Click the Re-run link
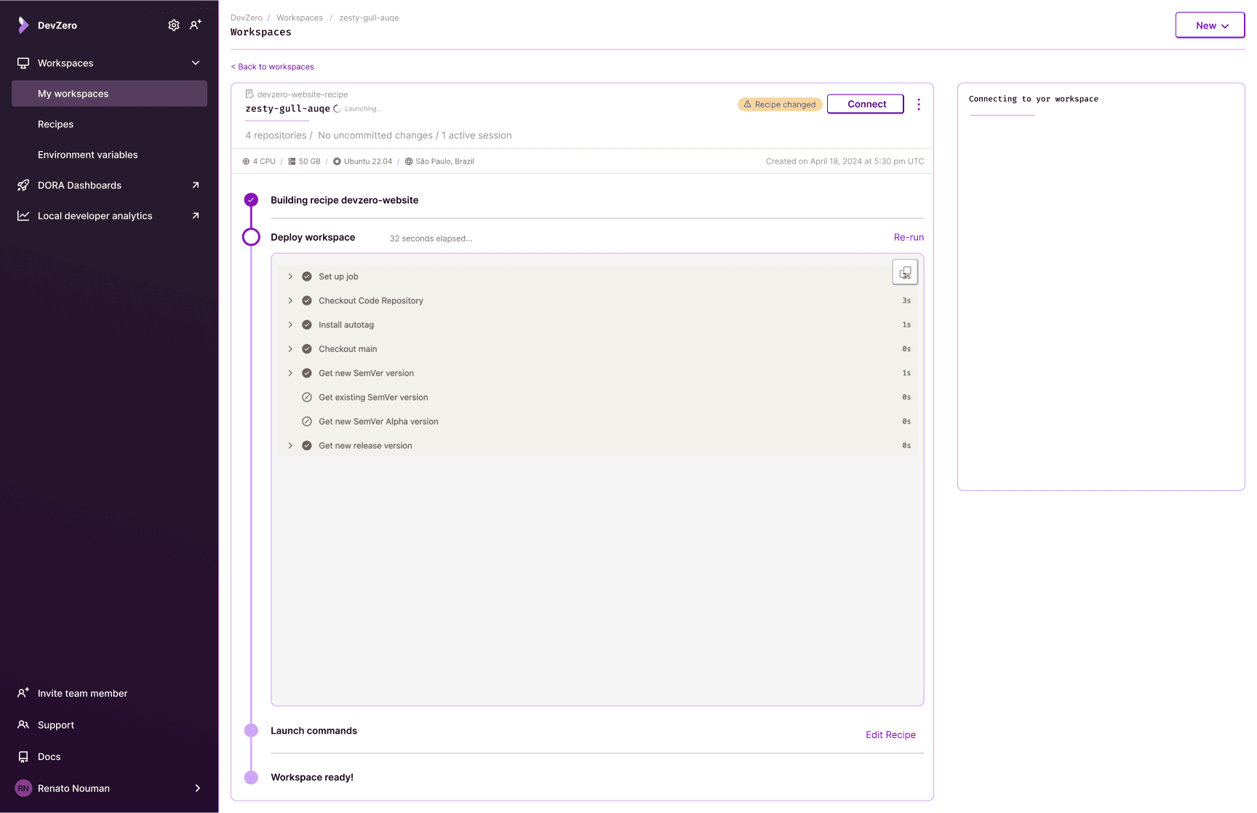Viewport: 1257px width, 813px height. [909, 237]
